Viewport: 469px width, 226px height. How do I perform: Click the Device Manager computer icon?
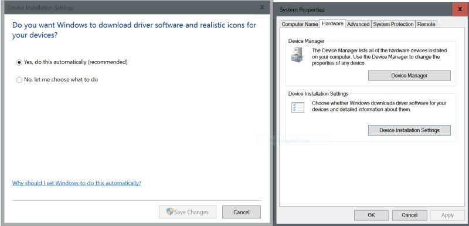297,55
